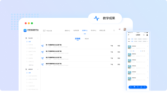This screenshot has width=167, height=94.
Task: Open the notification icon beside the avatar
Action: [119, 29]
